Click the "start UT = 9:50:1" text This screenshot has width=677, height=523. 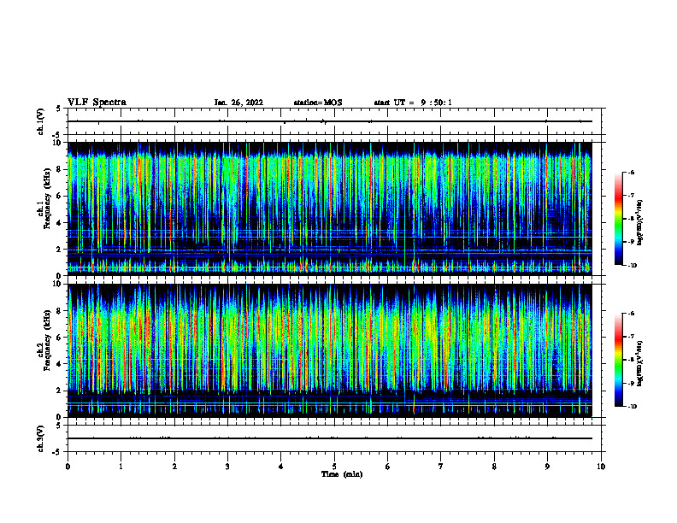pos(413,103)
